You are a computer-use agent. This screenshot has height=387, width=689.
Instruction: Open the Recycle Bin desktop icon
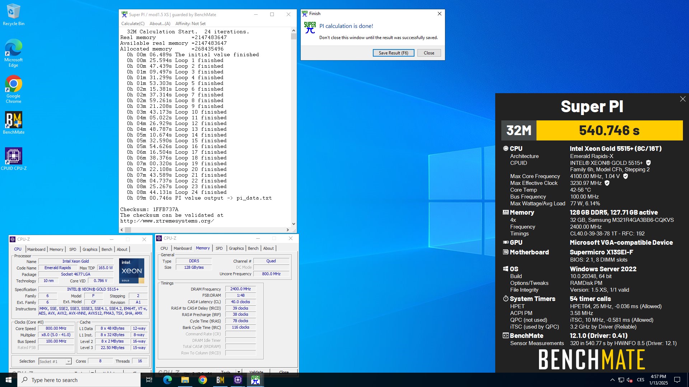(x=14, y=15)
